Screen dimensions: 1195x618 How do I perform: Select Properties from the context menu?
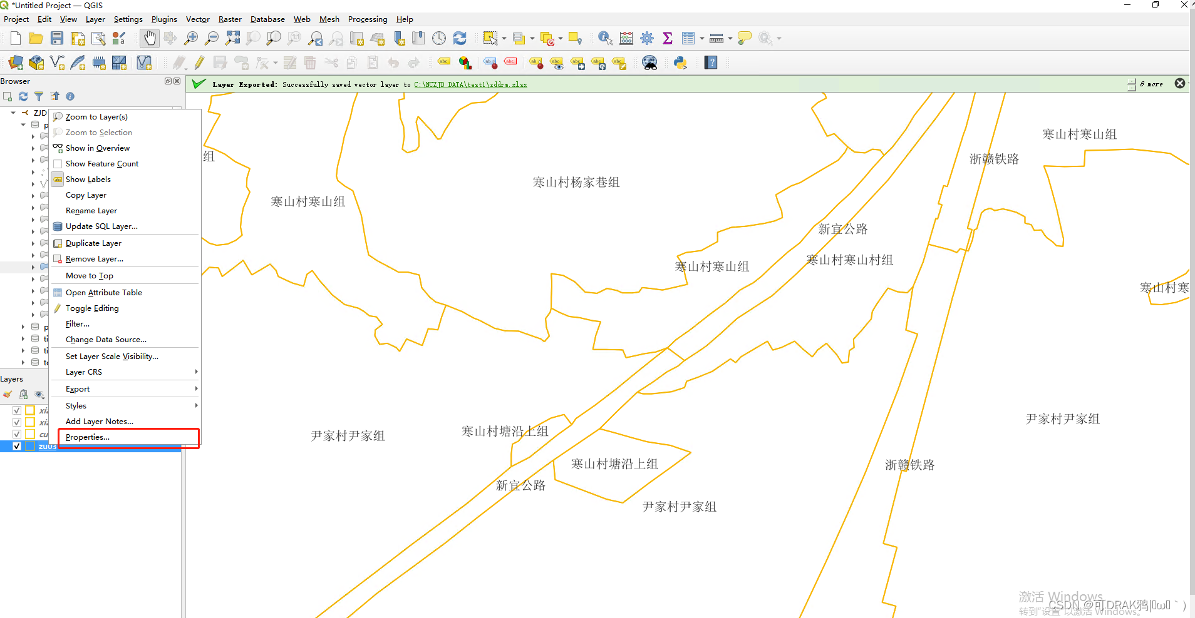[88, 437]
